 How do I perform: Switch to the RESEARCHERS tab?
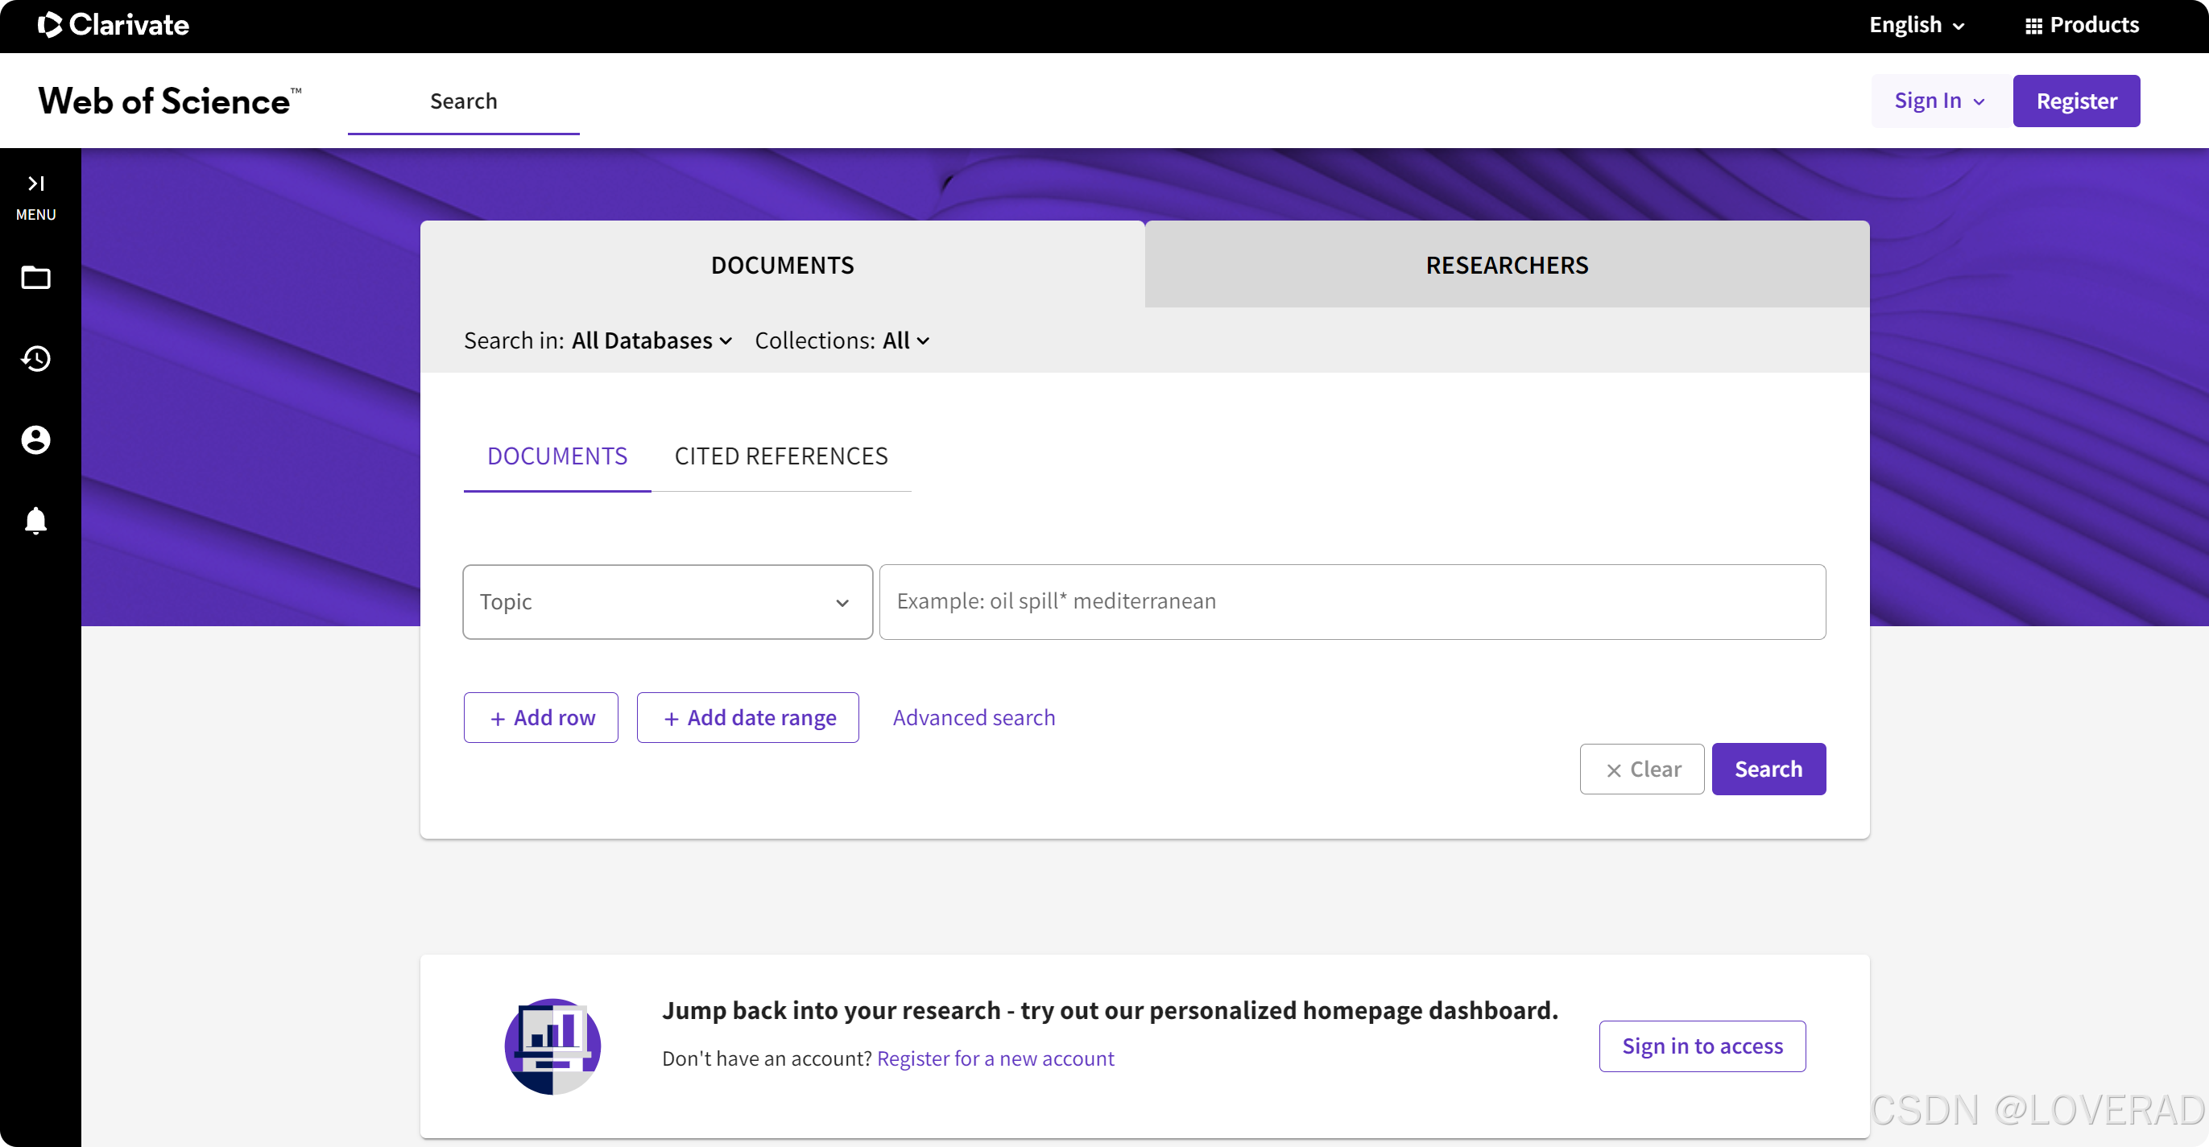tap(1506, 265)
